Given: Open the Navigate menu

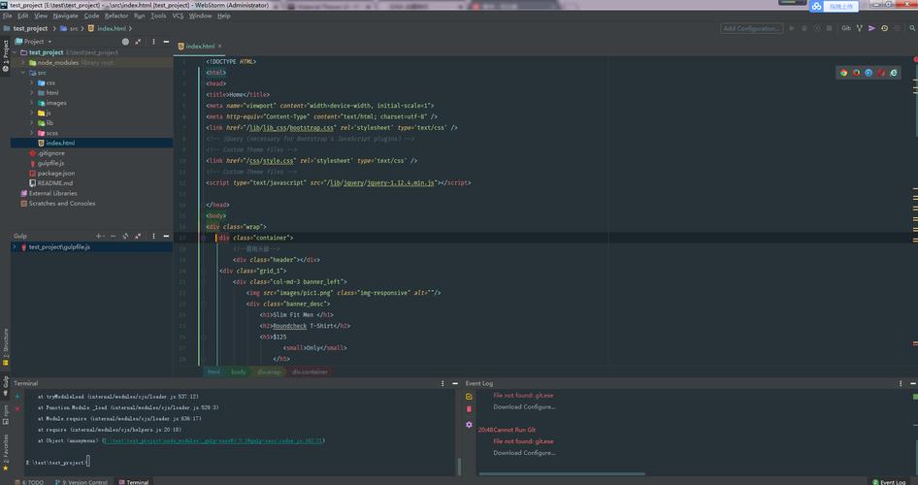Looking at the screenshot, I should [x=65, y=16].
